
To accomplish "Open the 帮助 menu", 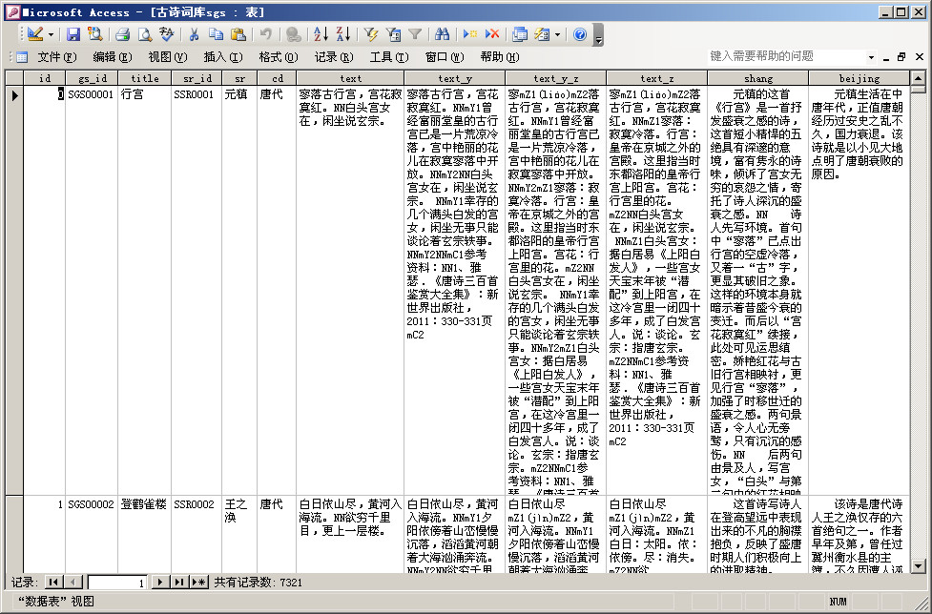I will (499, 57).
